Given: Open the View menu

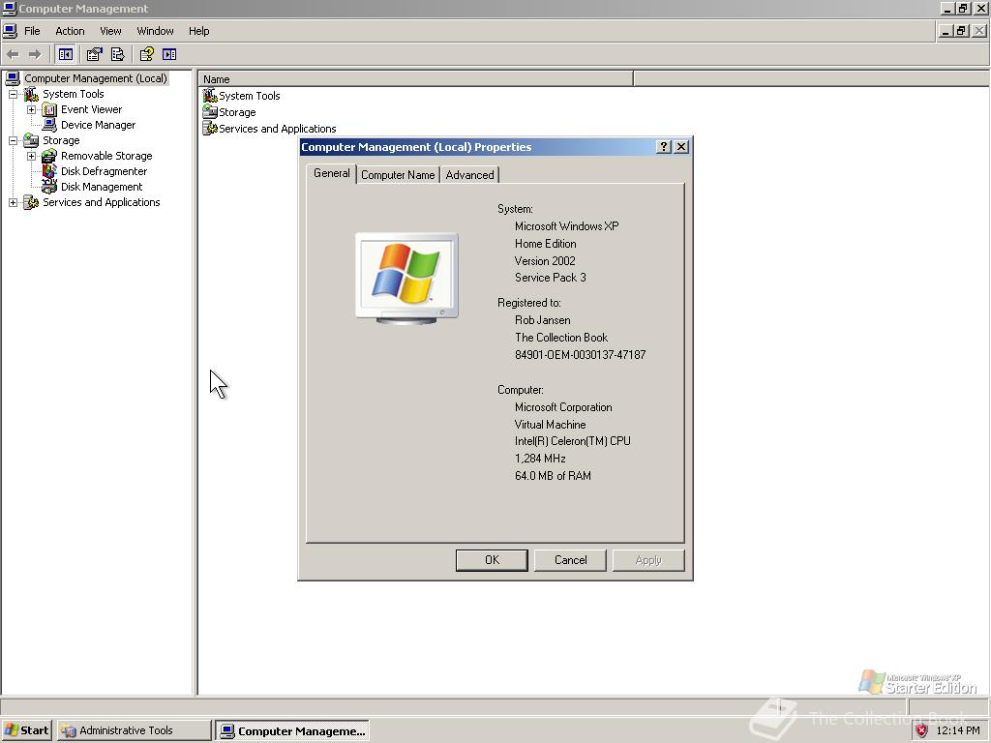Looking at the screenshot, I should [x=110, y=31].
